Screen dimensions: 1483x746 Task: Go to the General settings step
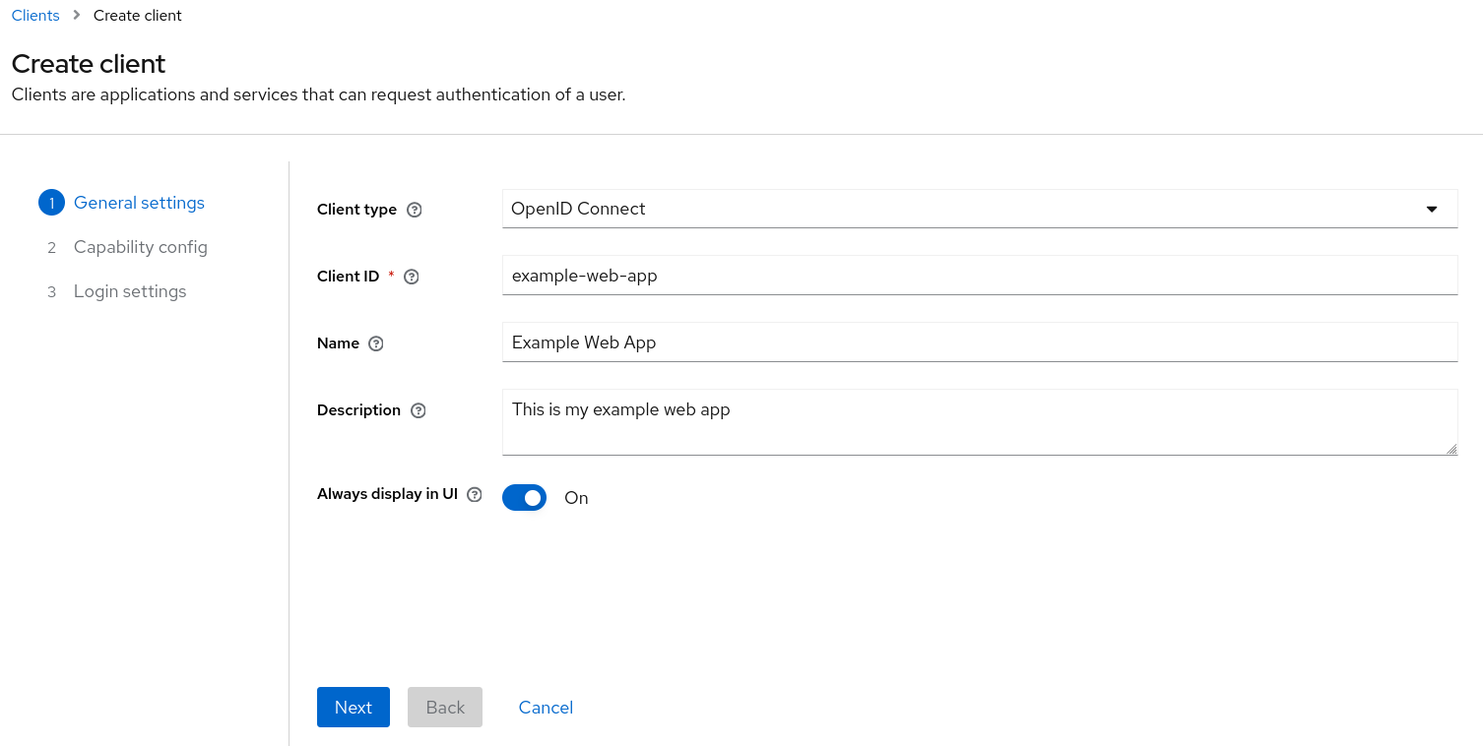[139, 203]
